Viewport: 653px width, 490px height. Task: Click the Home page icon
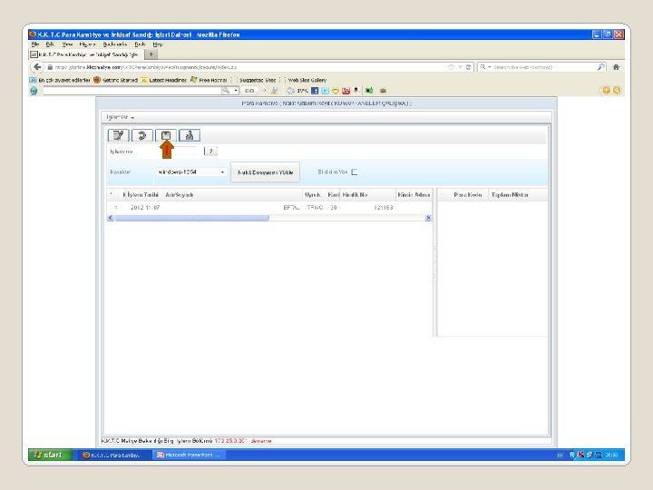point(617,67)
